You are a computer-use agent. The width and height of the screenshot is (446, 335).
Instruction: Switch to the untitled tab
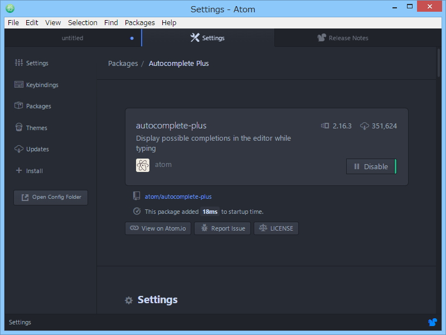click(x=72, y=38)
